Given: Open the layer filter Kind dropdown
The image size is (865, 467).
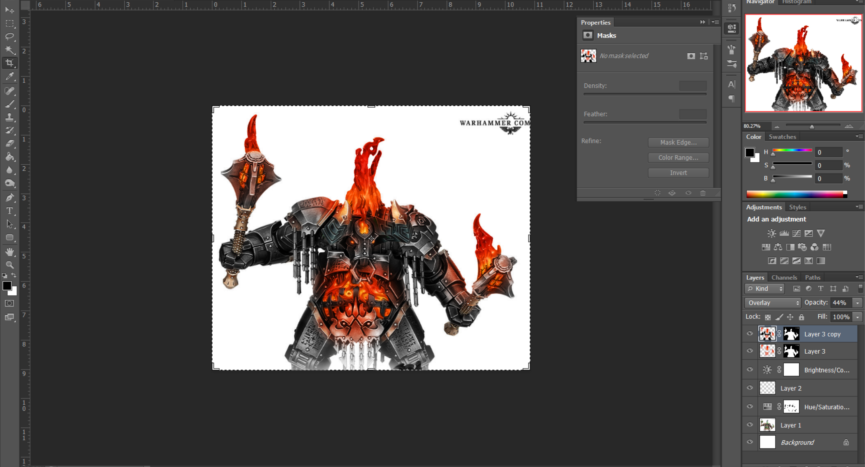Looking at the screenshot, I should [764, 289].
